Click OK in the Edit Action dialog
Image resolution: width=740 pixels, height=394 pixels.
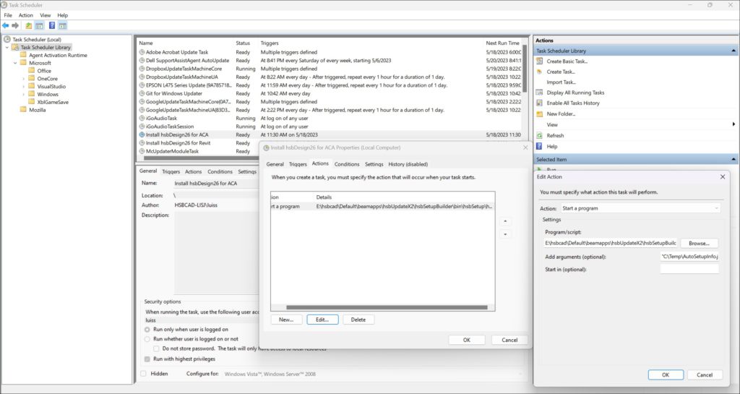coord(666,374)
